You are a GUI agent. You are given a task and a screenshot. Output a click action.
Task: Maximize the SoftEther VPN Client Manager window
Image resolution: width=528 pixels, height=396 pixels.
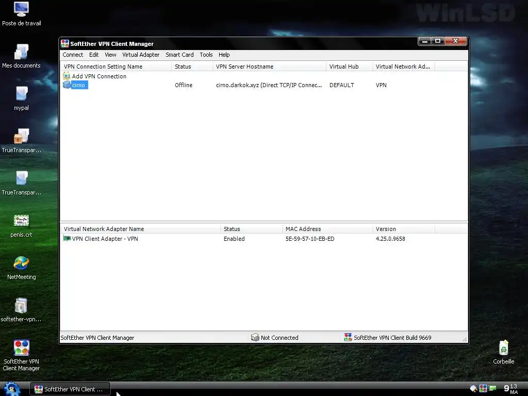click(x=438, y=41)
